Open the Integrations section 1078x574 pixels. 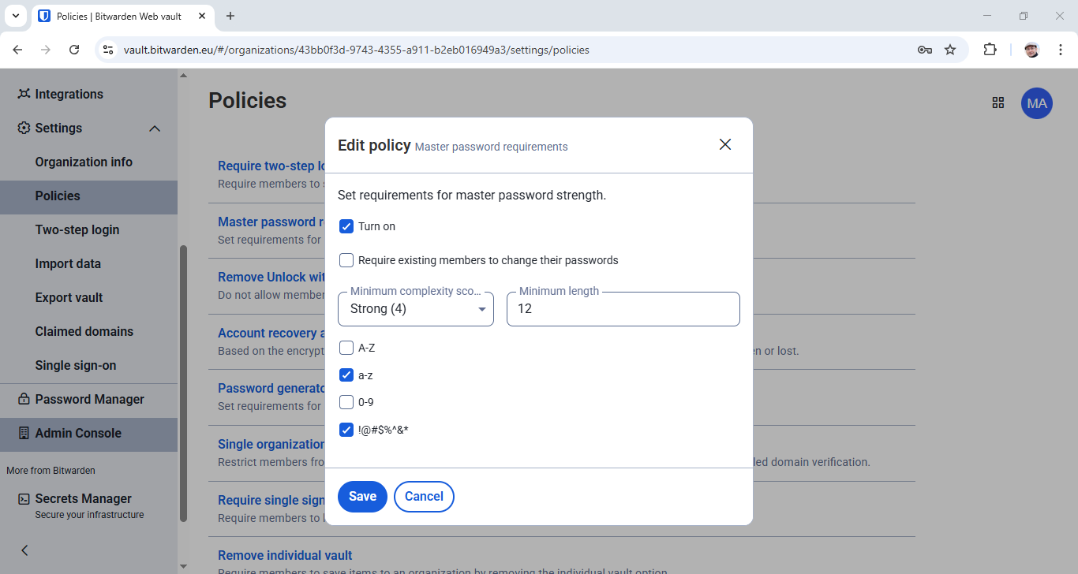(69, 94)
